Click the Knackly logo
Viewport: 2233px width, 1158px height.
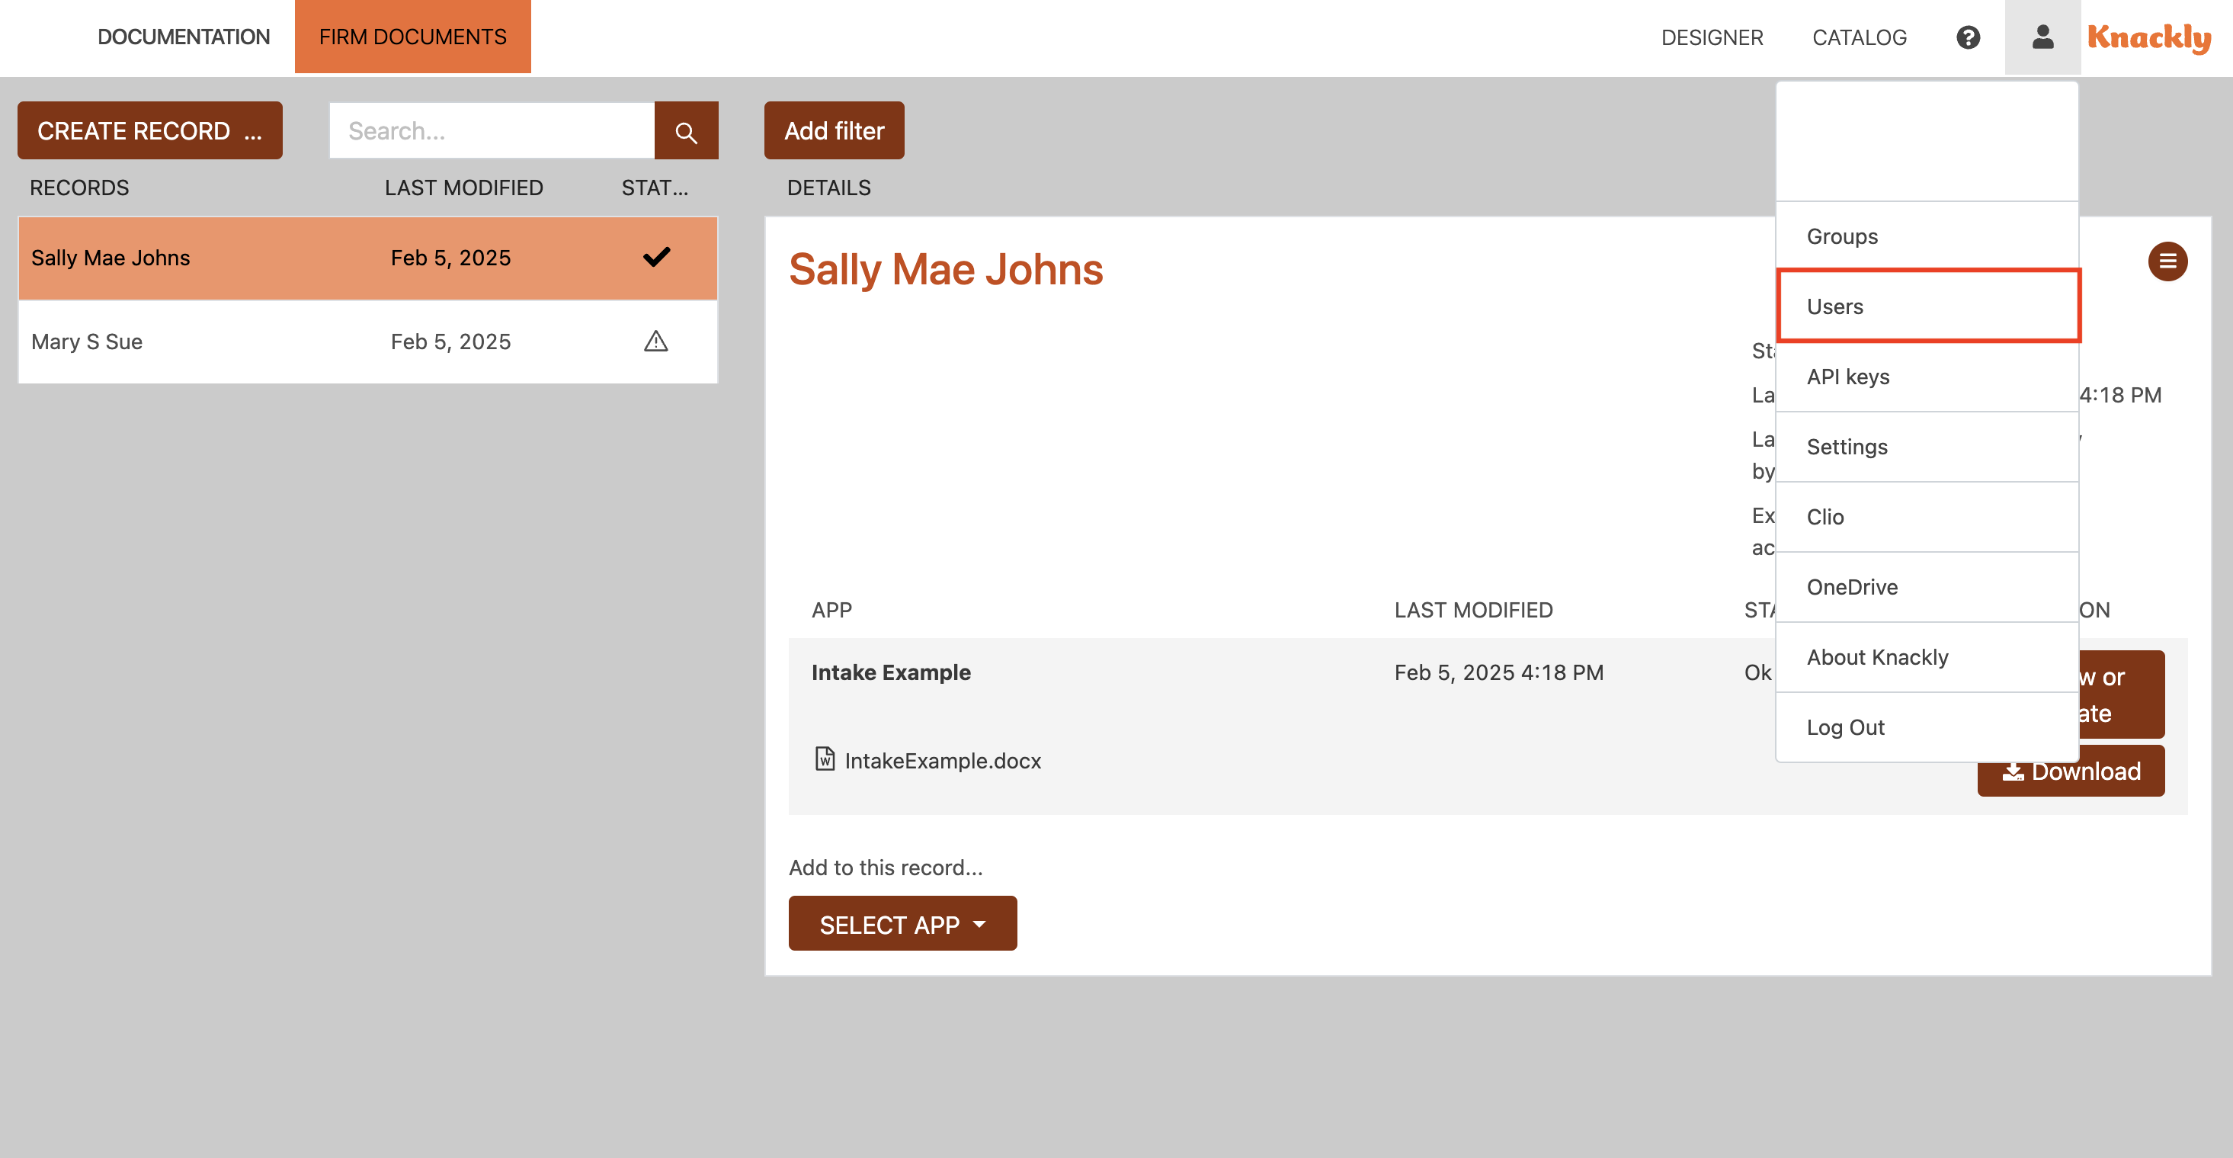(x=2149, y=37)
